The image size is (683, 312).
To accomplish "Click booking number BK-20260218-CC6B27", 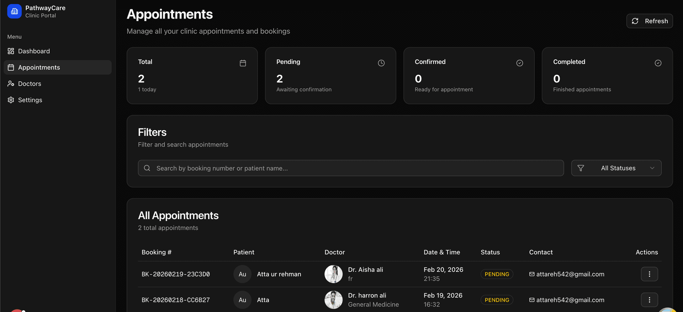I will tap(176, 300).
